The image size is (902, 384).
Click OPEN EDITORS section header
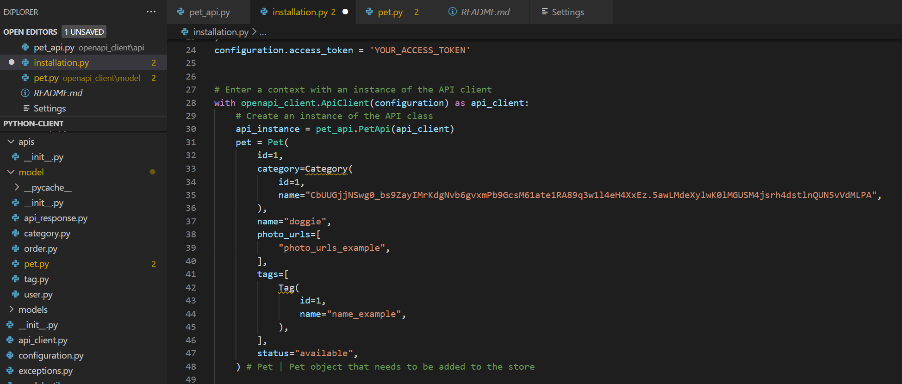[30, 32]
